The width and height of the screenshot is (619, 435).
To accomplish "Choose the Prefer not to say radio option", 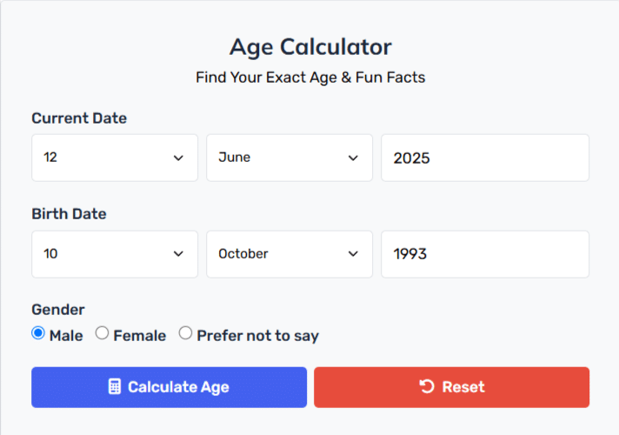I will tap(185, 333).
